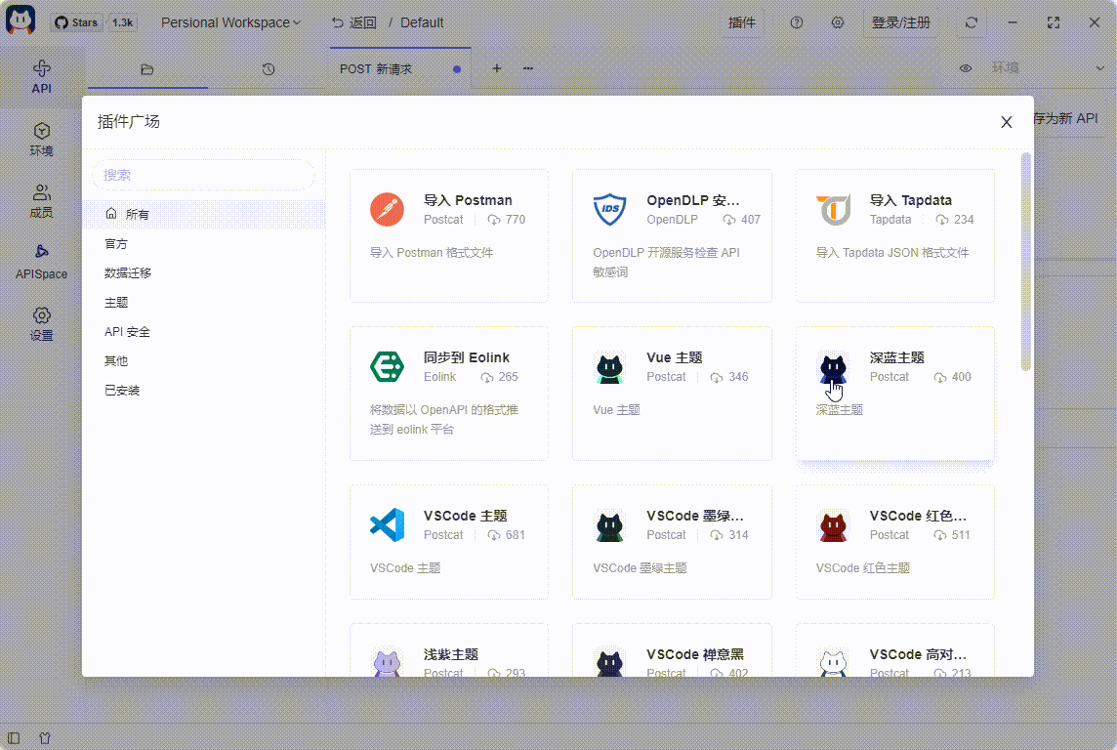Open the GitHub Stars badge
Image resolution: width=1117 pixels, height=750 pixels.
pos(94,22)
